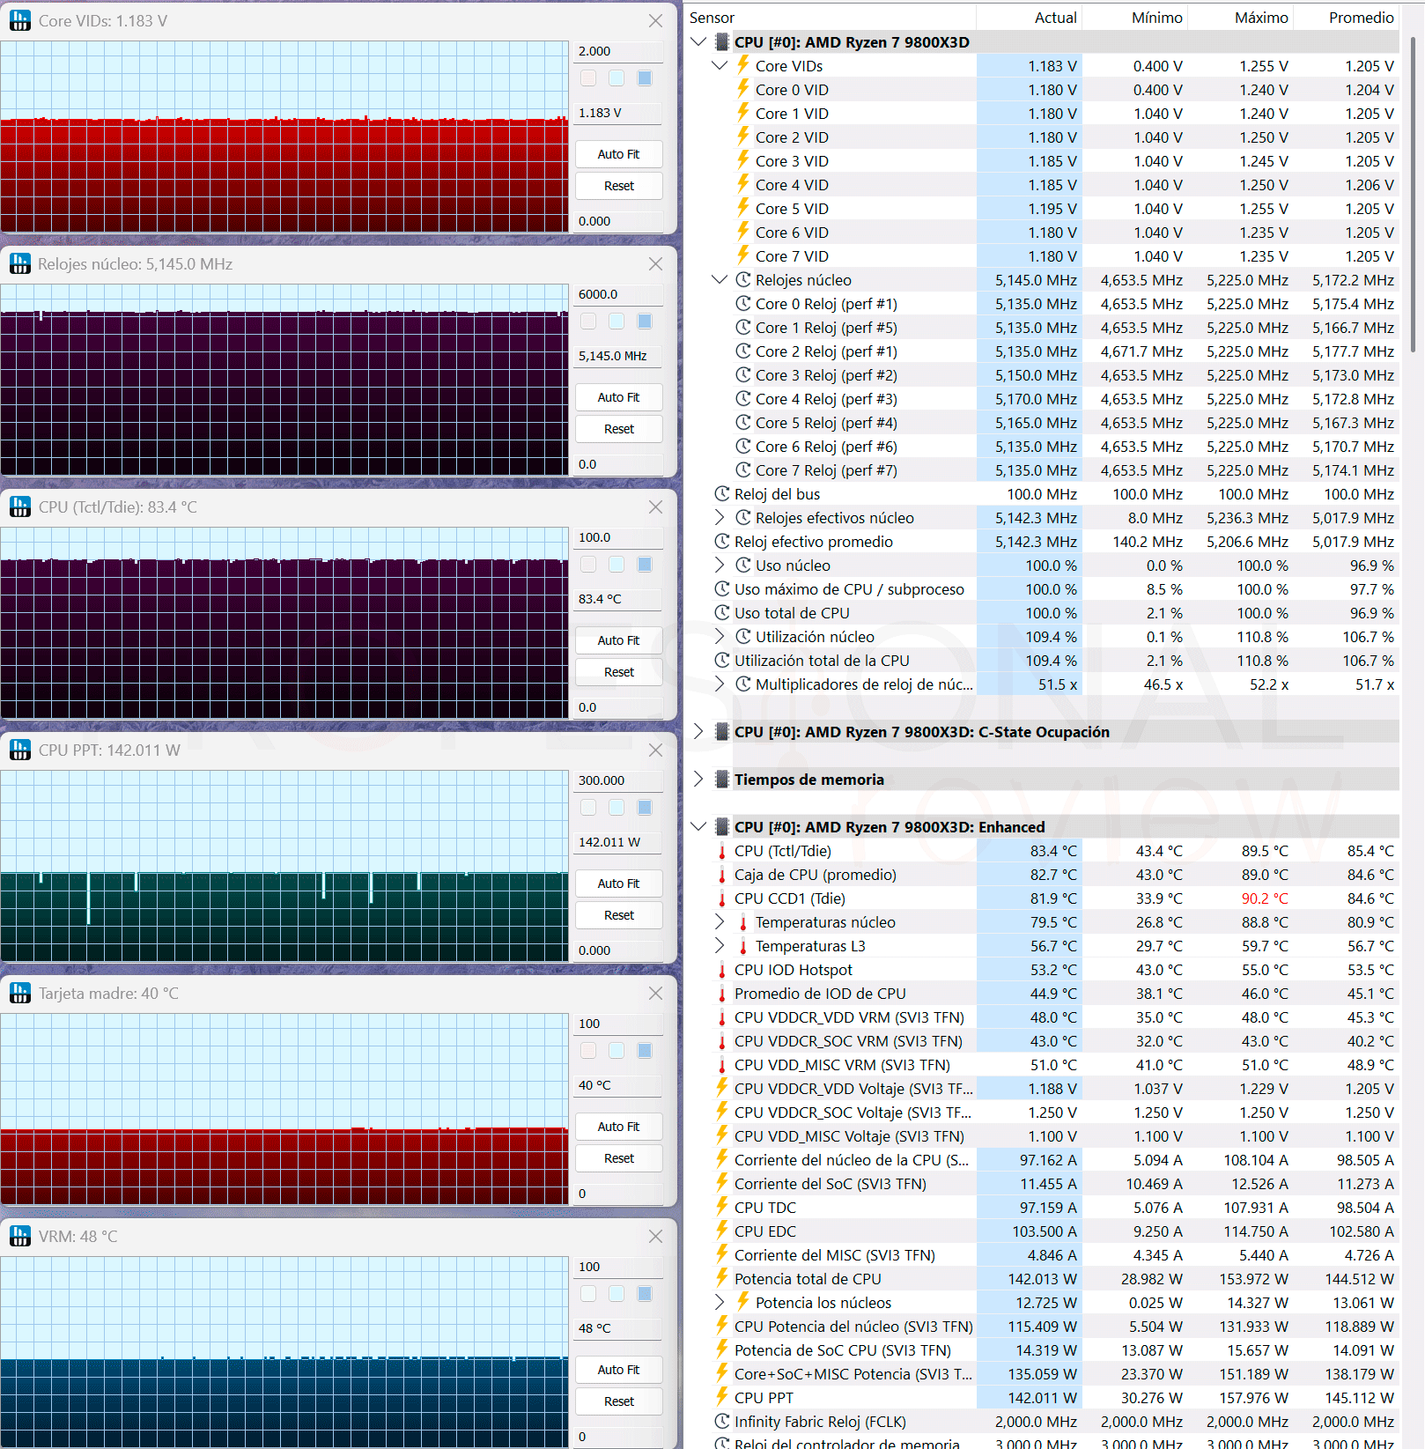This screenshot has width=1425, height=1449.
Task: Edit the 300.000 maximum field in CPU PPT graph
Action: tap(618, 780)
